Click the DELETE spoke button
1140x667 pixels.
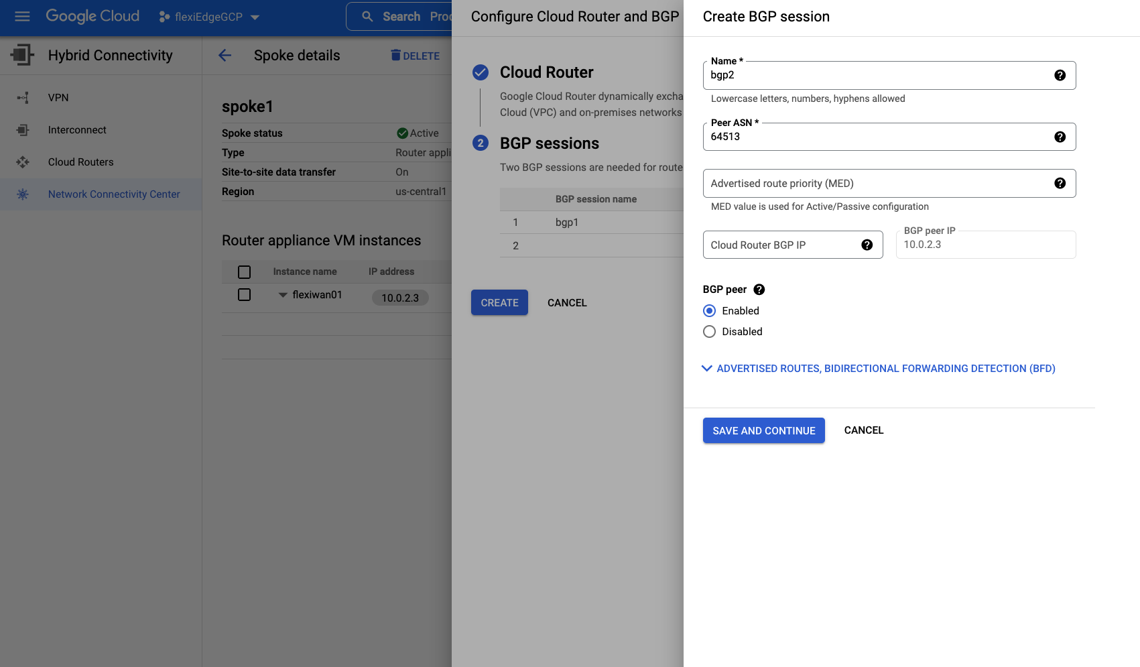[416, 56]
